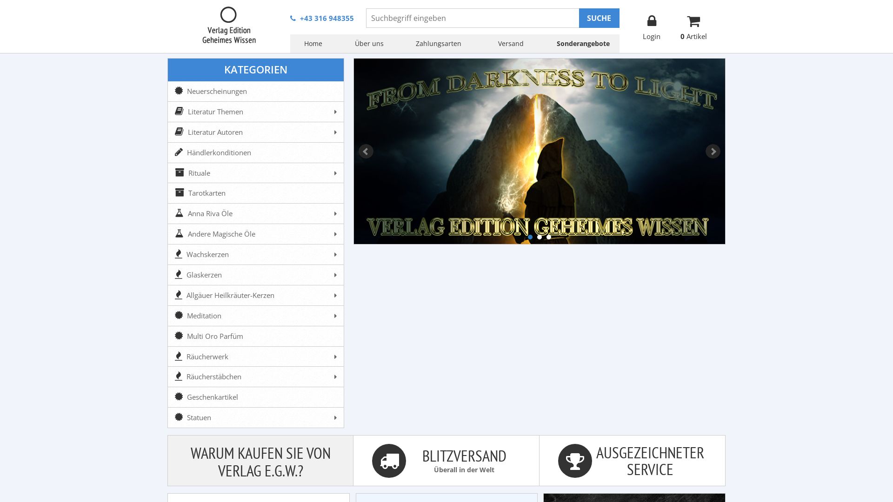Click the flame icon for Allgäuer Heilkräuter-Kerzen
This screenshot has height=502, width=893.
[x=179, y=295]
